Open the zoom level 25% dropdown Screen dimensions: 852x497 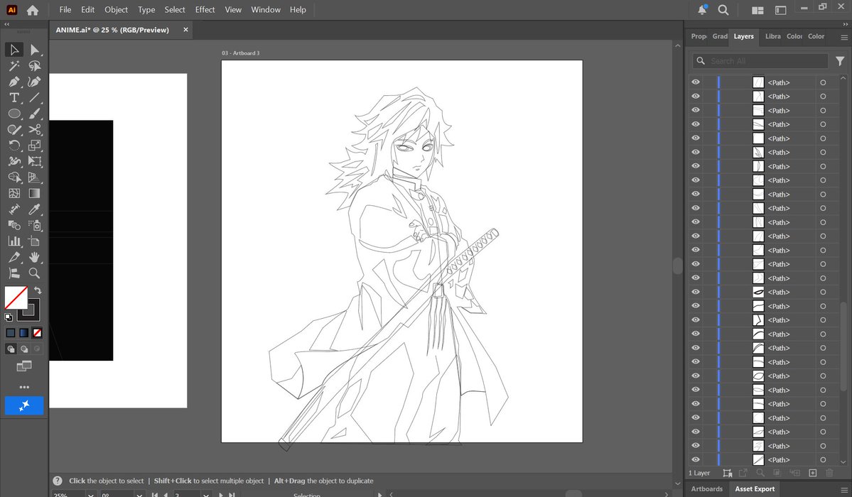91,495
